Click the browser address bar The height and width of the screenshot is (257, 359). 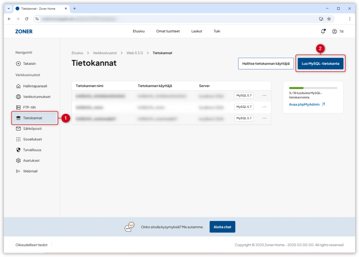coord(175,19)
